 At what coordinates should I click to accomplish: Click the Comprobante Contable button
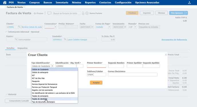[19, 101]
